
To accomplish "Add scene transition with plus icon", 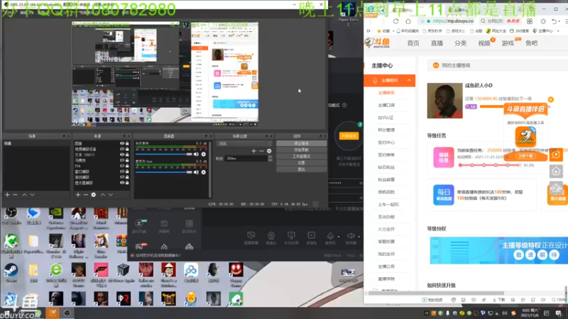I will (253, 151).
